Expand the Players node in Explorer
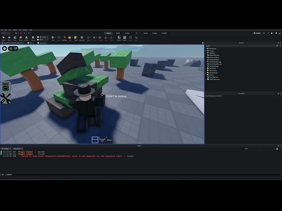Viewport: 282px width, 211px height. (206, 51)
